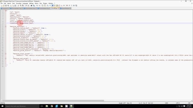Click the Paste toolbar icon

click(23, 5)
